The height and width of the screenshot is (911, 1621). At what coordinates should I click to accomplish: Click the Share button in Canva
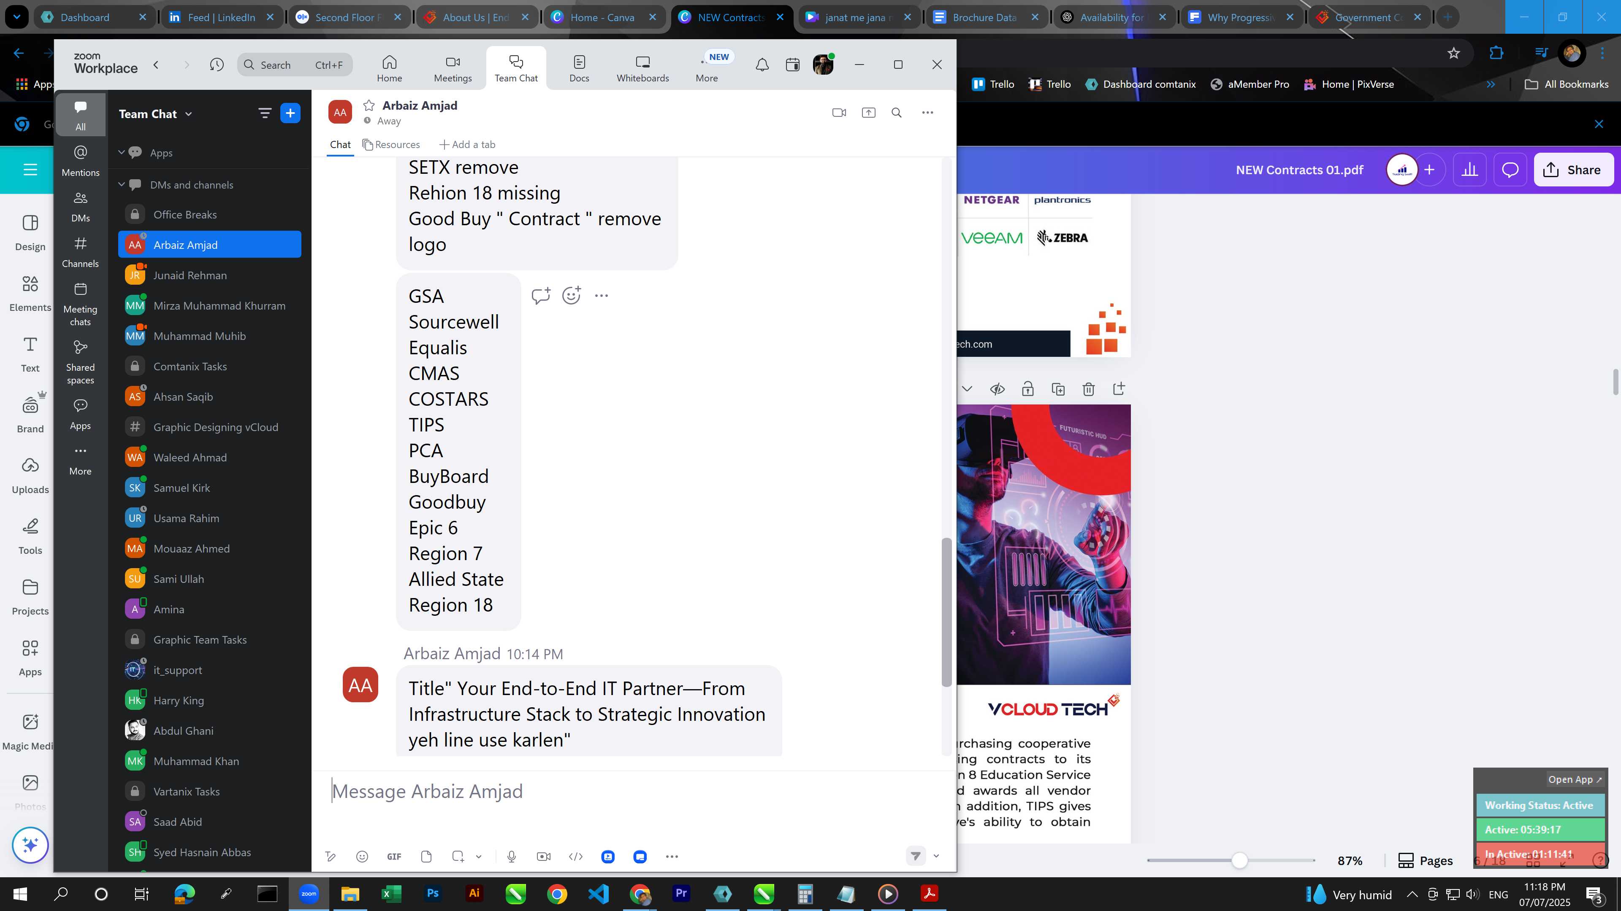[1573, 170]
